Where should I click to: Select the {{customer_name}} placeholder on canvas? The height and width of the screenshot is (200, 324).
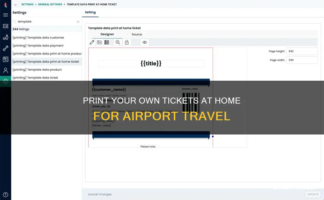[109, 90]
